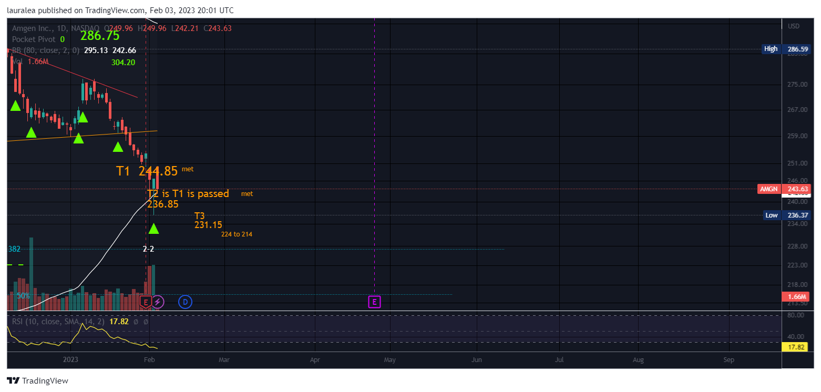Select the Vol 1.66M indicator legend

click(x=30, y=61)
